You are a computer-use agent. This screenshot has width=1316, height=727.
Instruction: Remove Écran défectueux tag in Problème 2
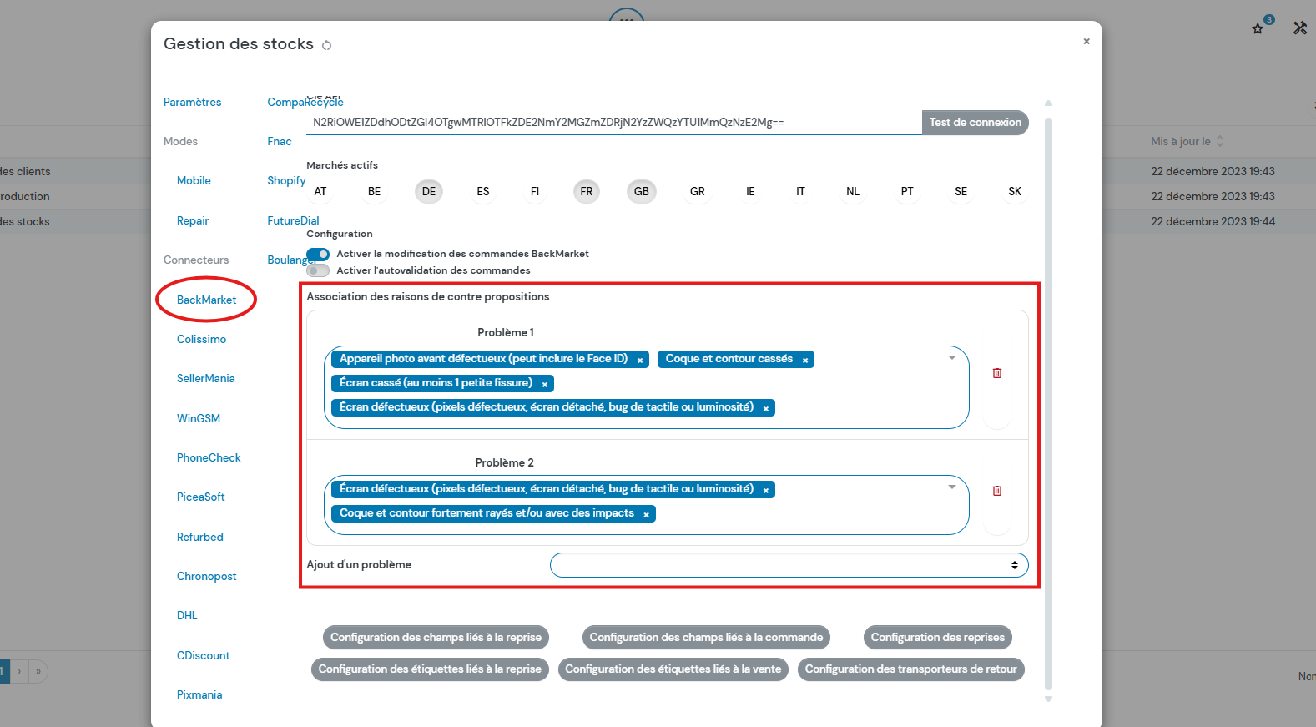766,491
